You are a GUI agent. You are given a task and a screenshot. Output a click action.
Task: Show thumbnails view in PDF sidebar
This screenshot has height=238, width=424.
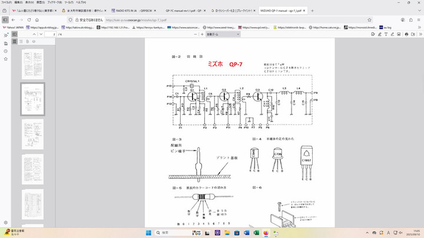coord(15,41)
